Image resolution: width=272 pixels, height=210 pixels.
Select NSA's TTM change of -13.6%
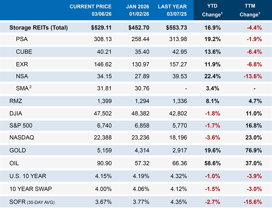[x=252, y=76]
